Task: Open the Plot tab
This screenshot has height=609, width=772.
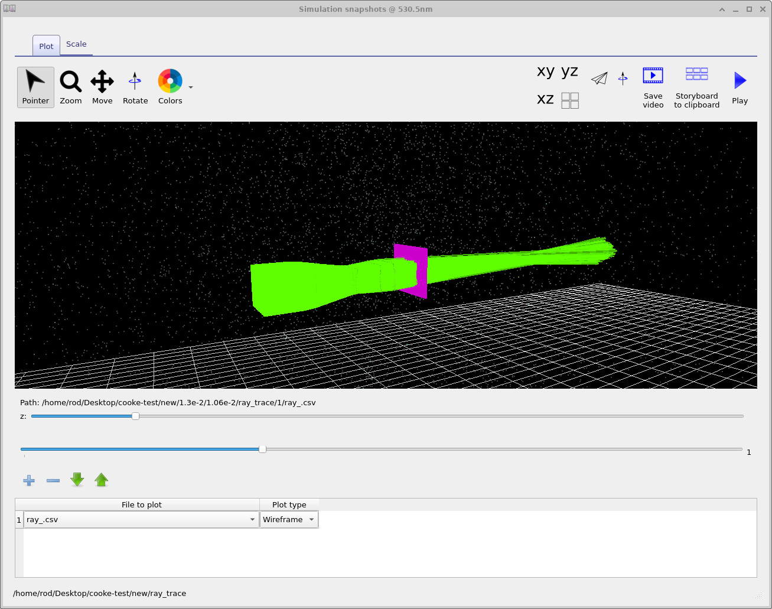Action: [x=45, y=45]
